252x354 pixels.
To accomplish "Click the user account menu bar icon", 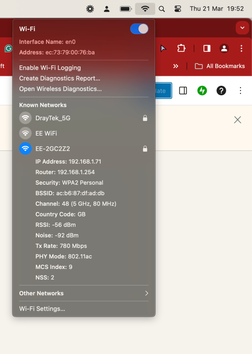I will point(106,9).
